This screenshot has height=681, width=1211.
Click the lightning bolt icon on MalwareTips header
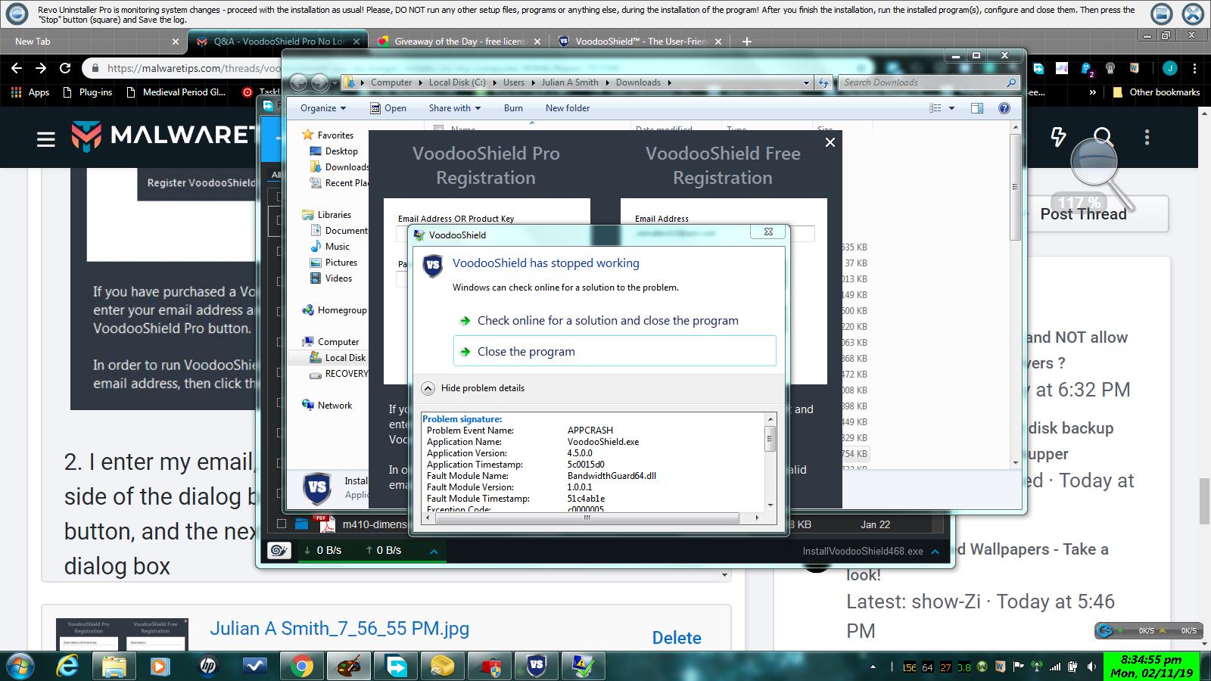point(1058,137)
